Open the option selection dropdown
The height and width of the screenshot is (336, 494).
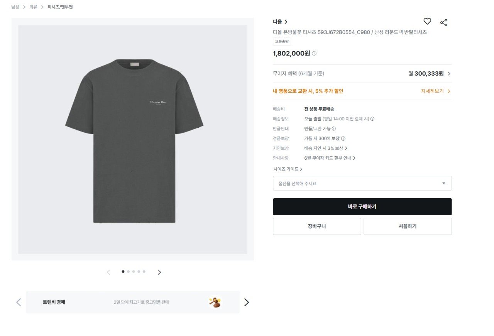point(362,183)
